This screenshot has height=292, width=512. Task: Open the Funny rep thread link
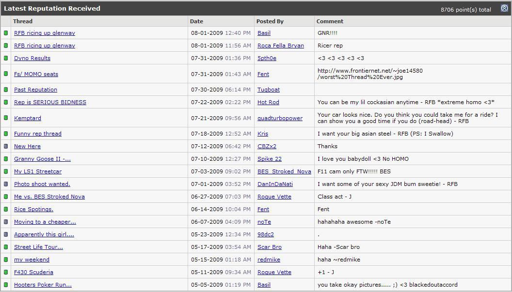(x=38, y=134)
